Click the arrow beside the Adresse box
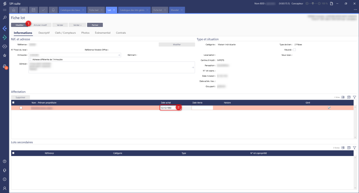359x193 pixels. coord(193,67)
